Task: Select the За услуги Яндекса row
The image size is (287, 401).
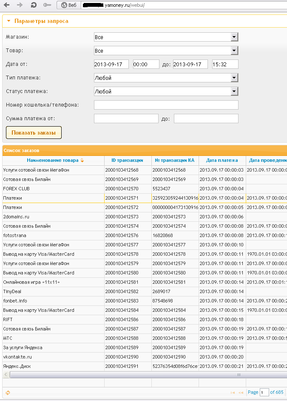Action: 145,347
